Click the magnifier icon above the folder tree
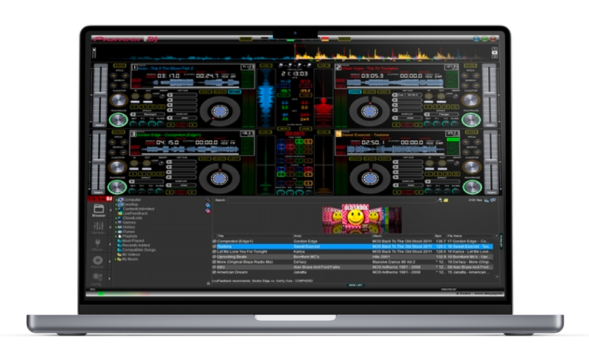The width and height of the screenshot is (589, 357). [207, 200]
